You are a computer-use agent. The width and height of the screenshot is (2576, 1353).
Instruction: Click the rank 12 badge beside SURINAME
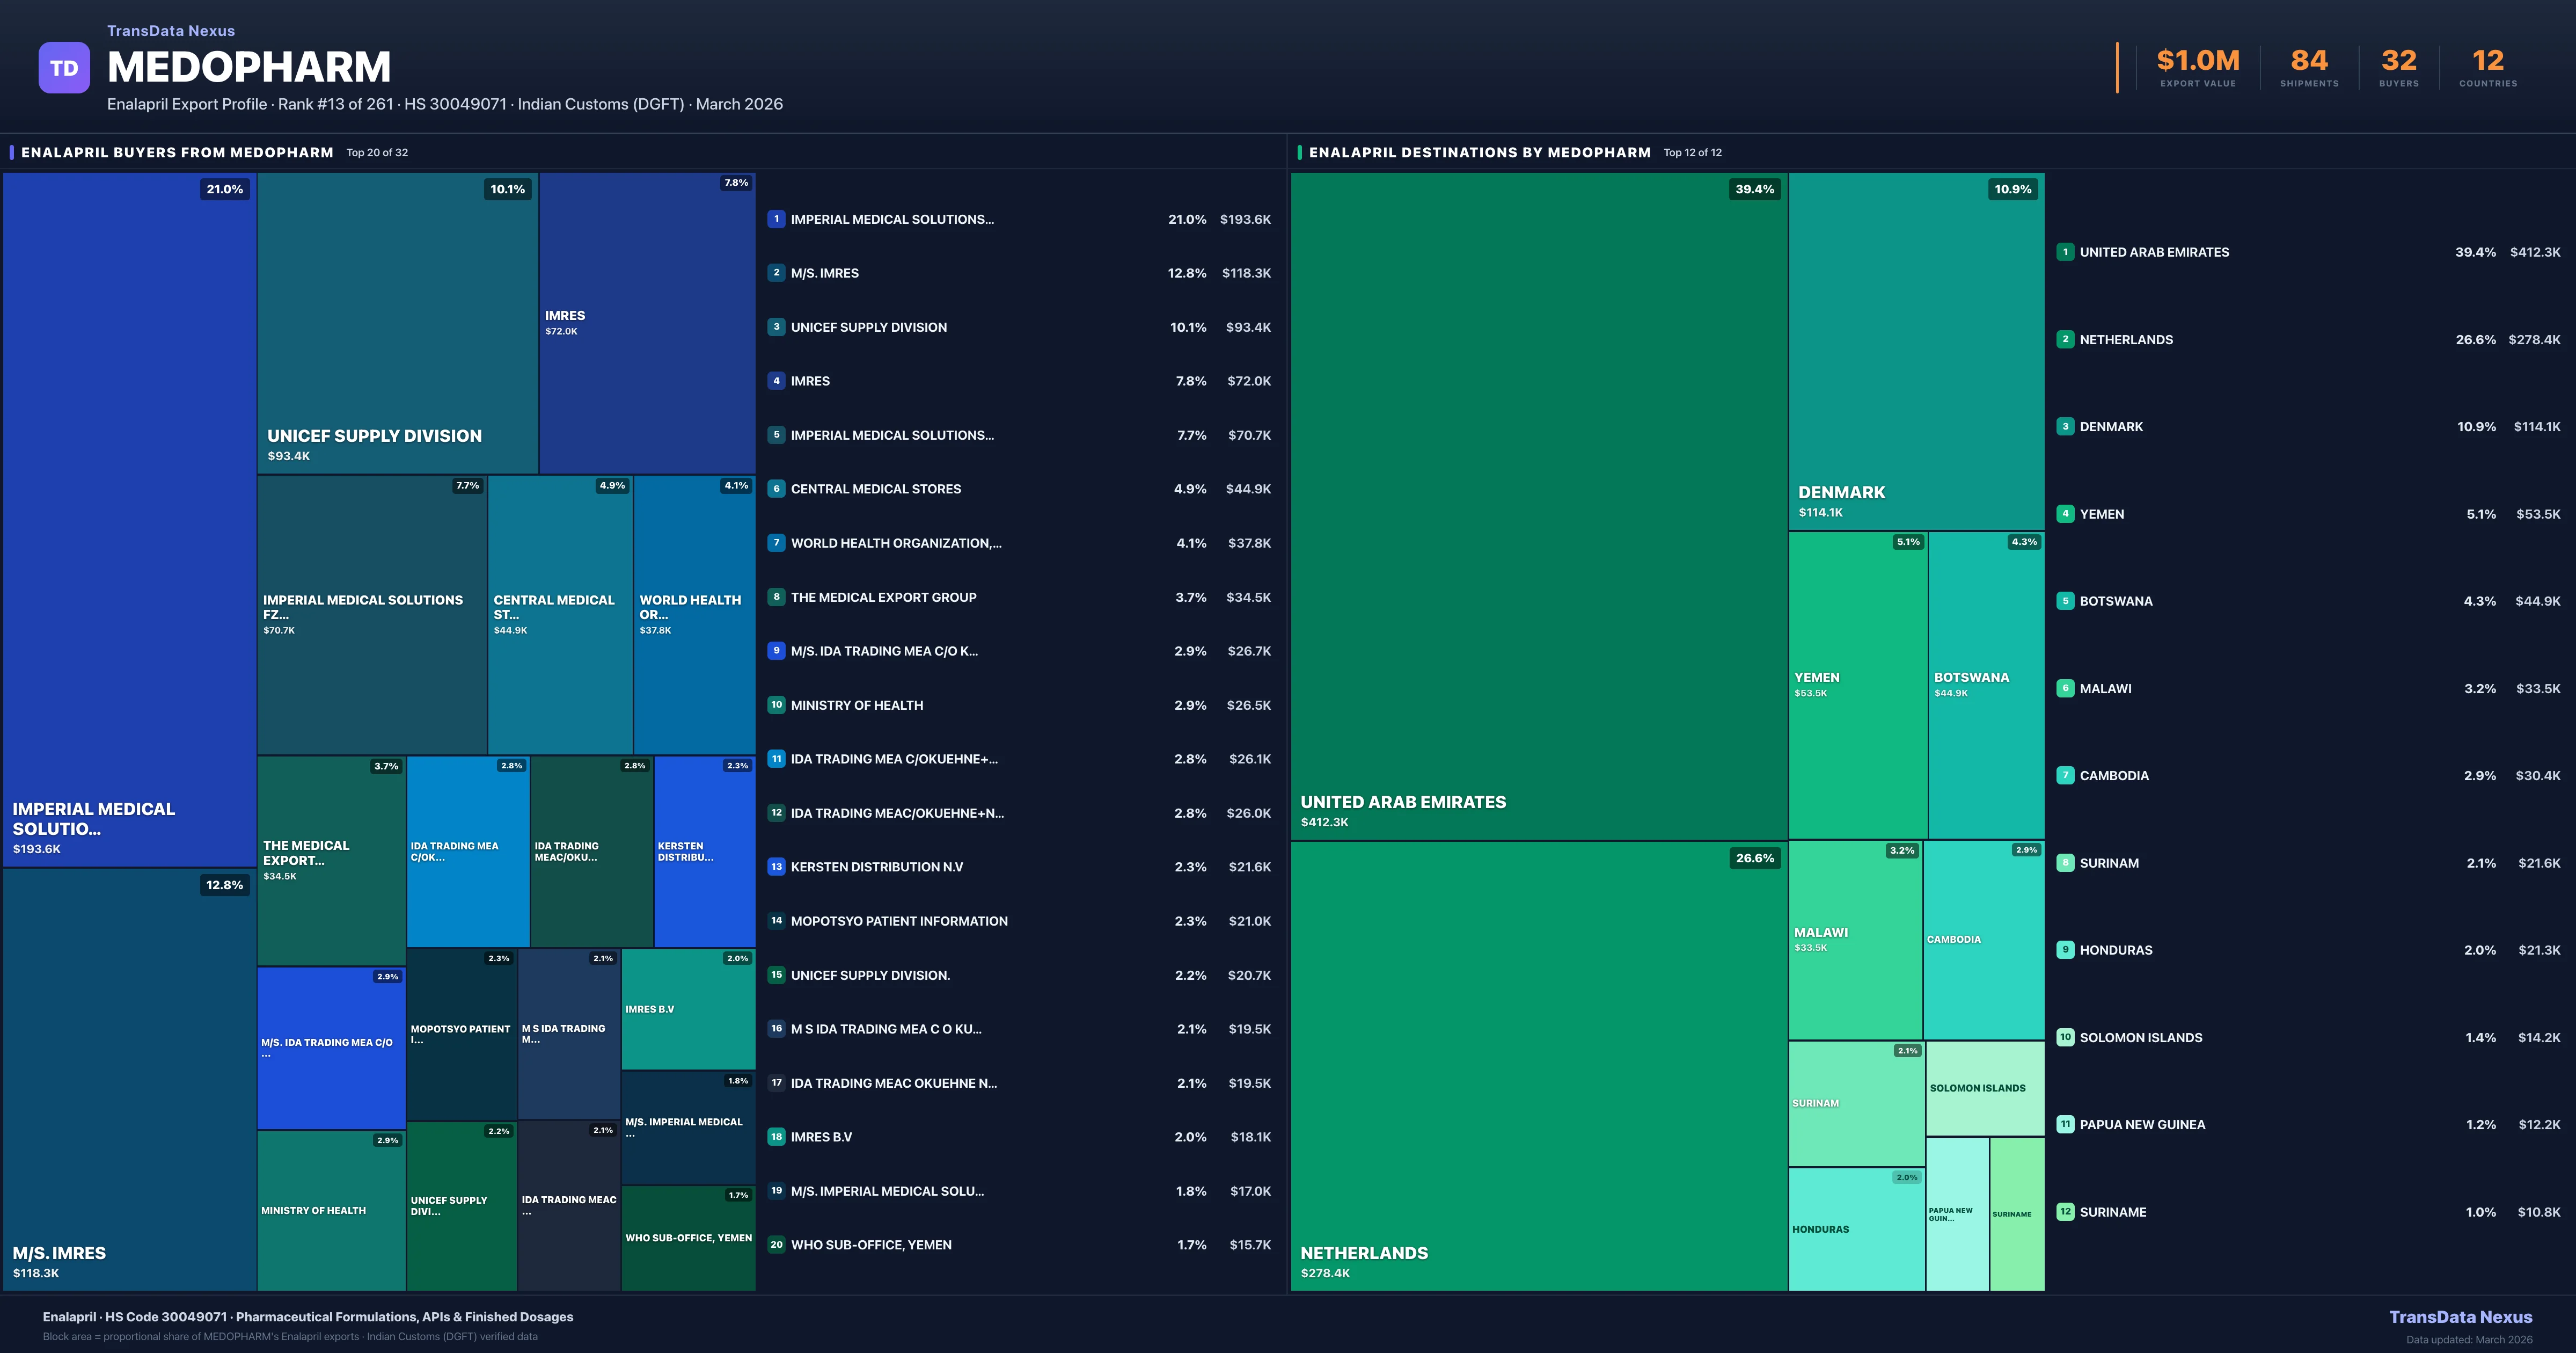click(2065, 1211)
